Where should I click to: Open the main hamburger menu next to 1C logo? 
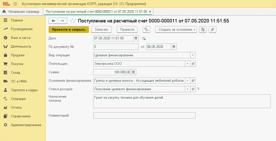pyautogui.click(x=15, y=4)
